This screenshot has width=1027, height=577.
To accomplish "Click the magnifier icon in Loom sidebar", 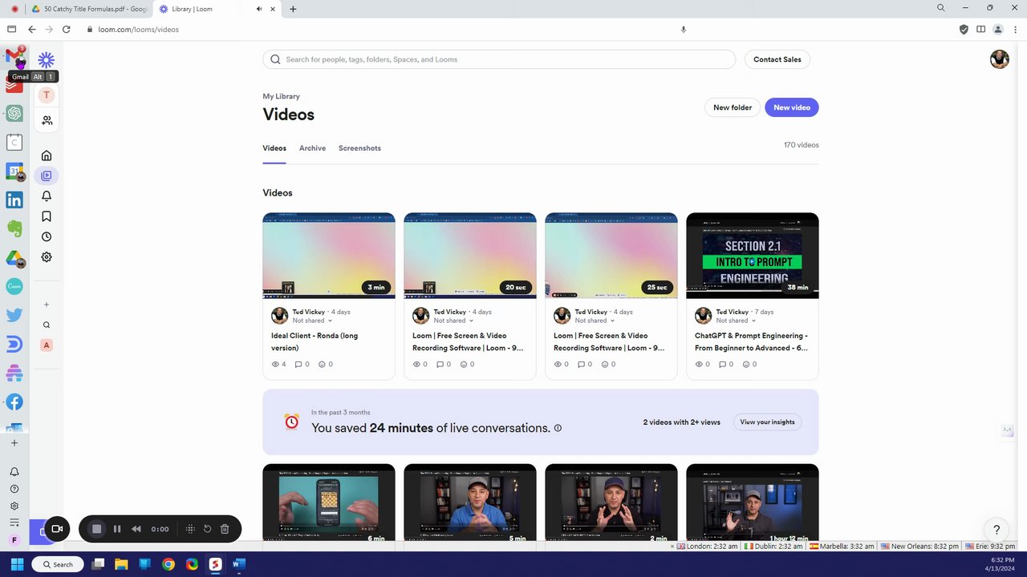I will tap(47, 325).
